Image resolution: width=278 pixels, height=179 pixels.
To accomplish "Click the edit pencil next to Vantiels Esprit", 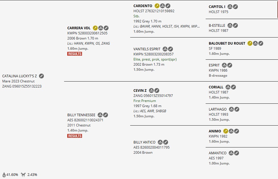I will (x=171, y=49).
